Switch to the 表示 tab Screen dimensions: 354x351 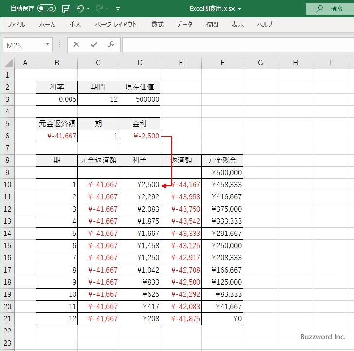237,24
